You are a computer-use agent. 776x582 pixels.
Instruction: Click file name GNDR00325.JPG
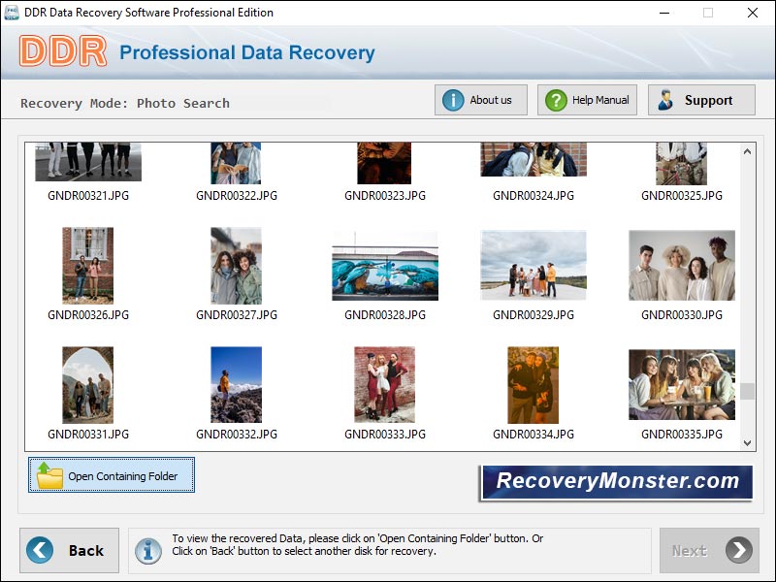point(682,196)
